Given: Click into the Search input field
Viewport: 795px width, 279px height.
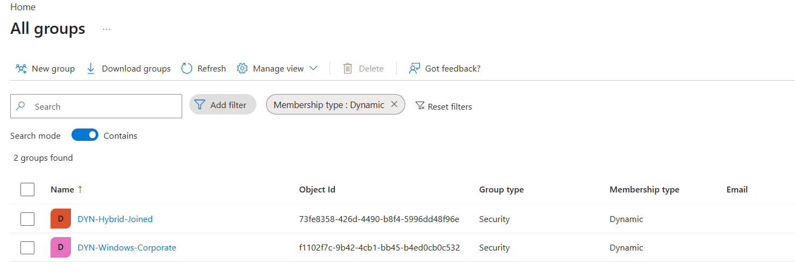Looking at the screenshot, I should [x=96, y=106].
